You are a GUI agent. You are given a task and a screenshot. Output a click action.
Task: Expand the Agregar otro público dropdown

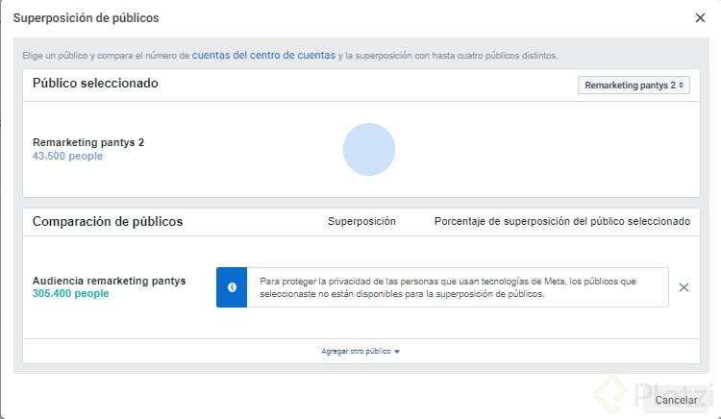(360, 351)
